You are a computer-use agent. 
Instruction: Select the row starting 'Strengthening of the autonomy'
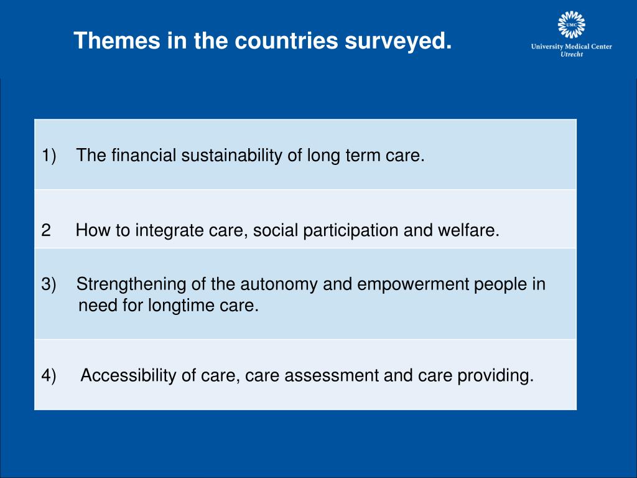pyautogui.click(x=305, y=294)
